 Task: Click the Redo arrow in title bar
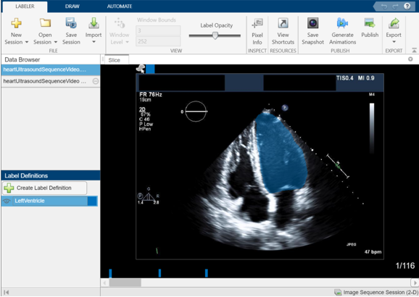click(x=396, y=7)
